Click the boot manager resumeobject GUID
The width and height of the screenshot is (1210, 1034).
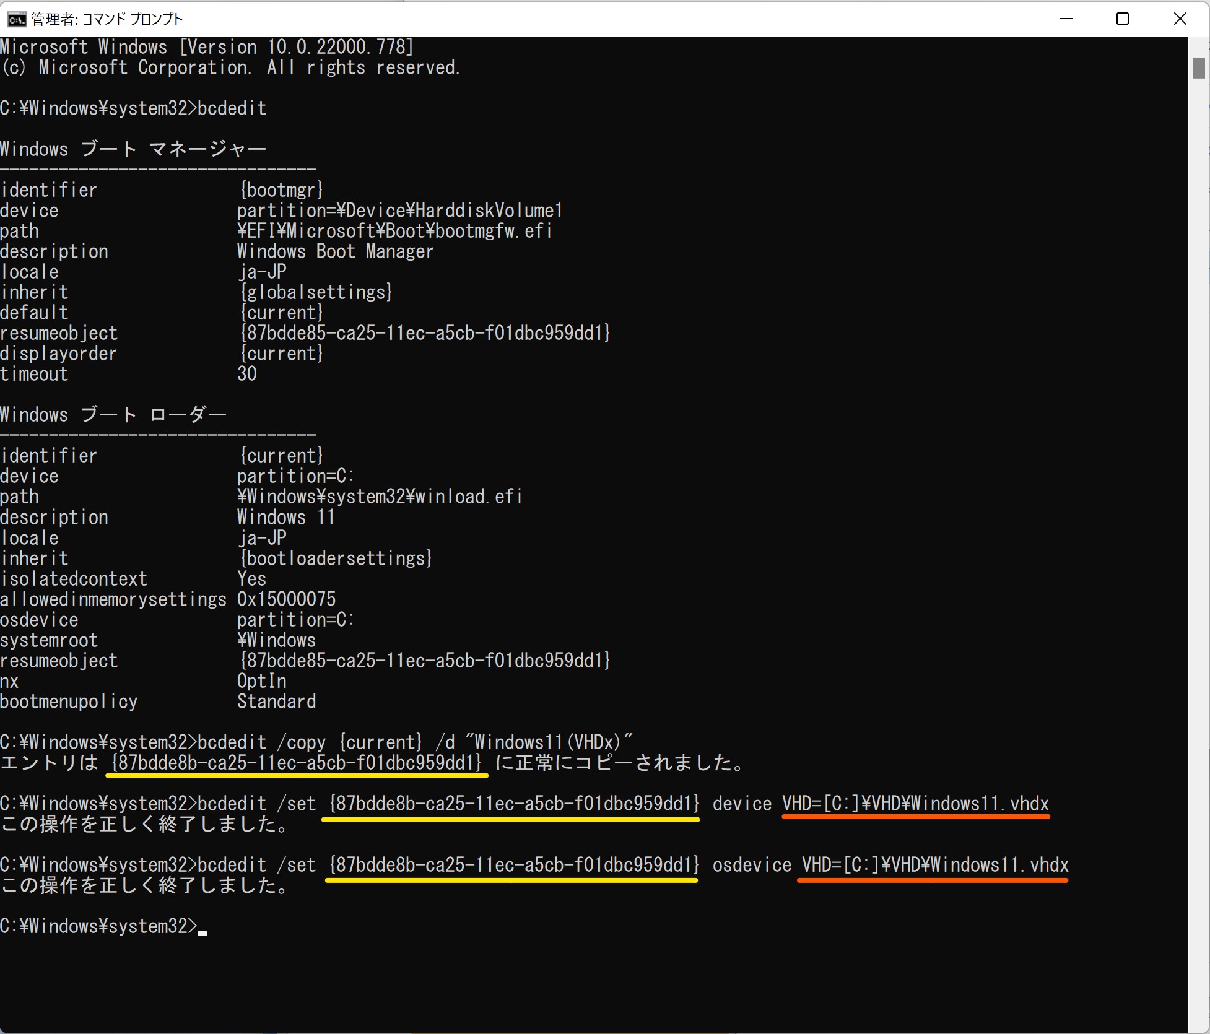[425, 333]
